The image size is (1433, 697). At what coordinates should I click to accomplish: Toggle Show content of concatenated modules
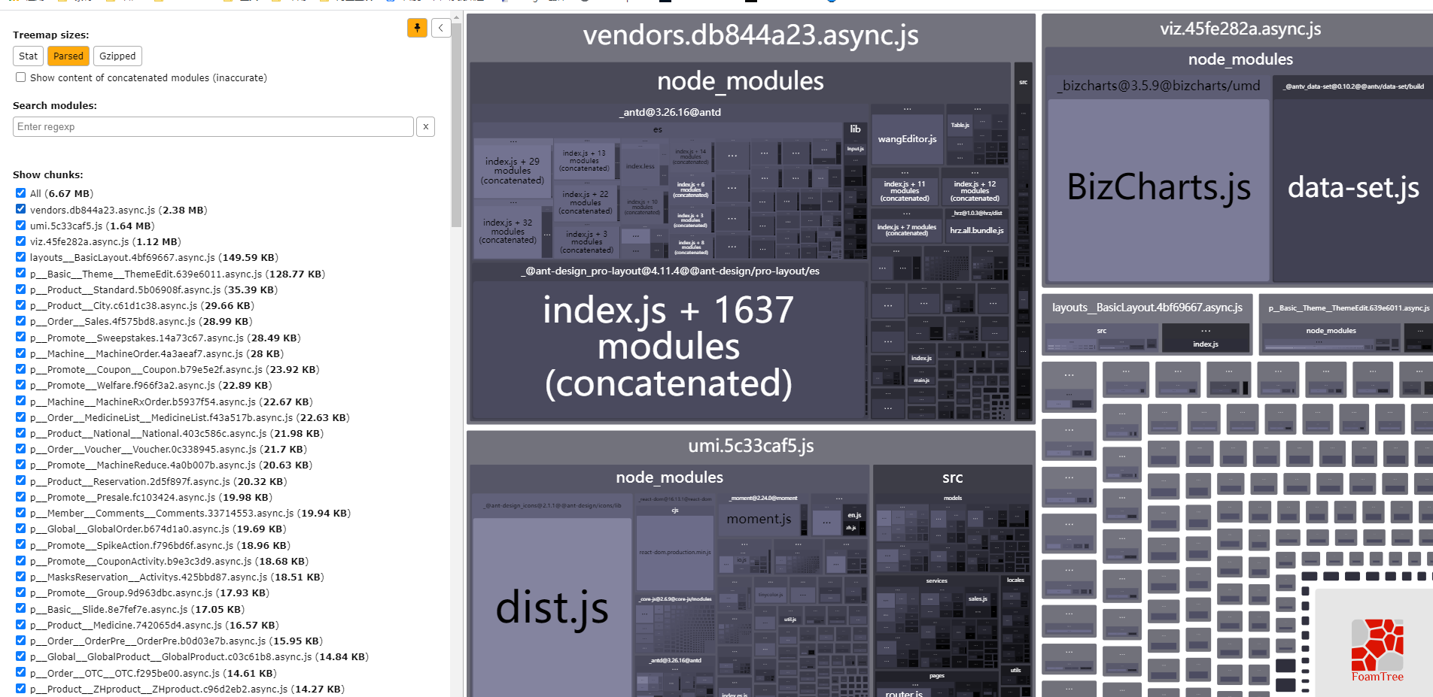tap(21, 77)
